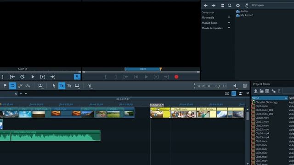Click the stretch objects mouse mode icon

pyautogui.click(x=77, y=86)
